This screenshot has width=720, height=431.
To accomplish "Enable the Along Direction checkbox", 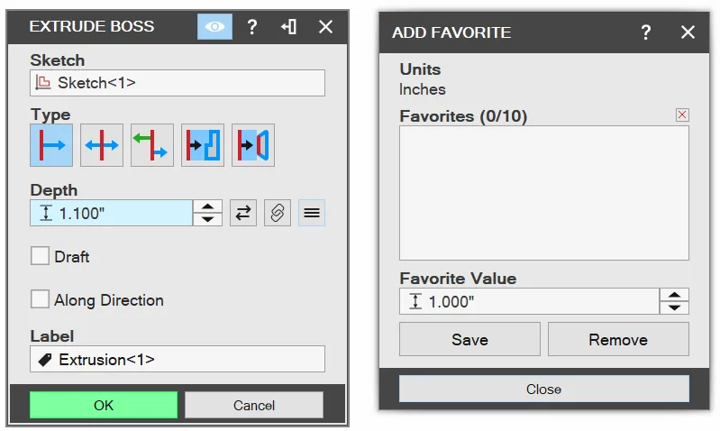I will tap(40, 298).
